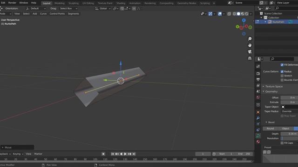
Task: Open the Modifiers wrench tab
Action: click(258, 118)
